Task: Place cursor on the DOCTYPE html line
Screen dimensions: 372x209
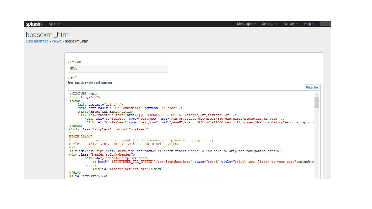Action: [x=84, y=94]
